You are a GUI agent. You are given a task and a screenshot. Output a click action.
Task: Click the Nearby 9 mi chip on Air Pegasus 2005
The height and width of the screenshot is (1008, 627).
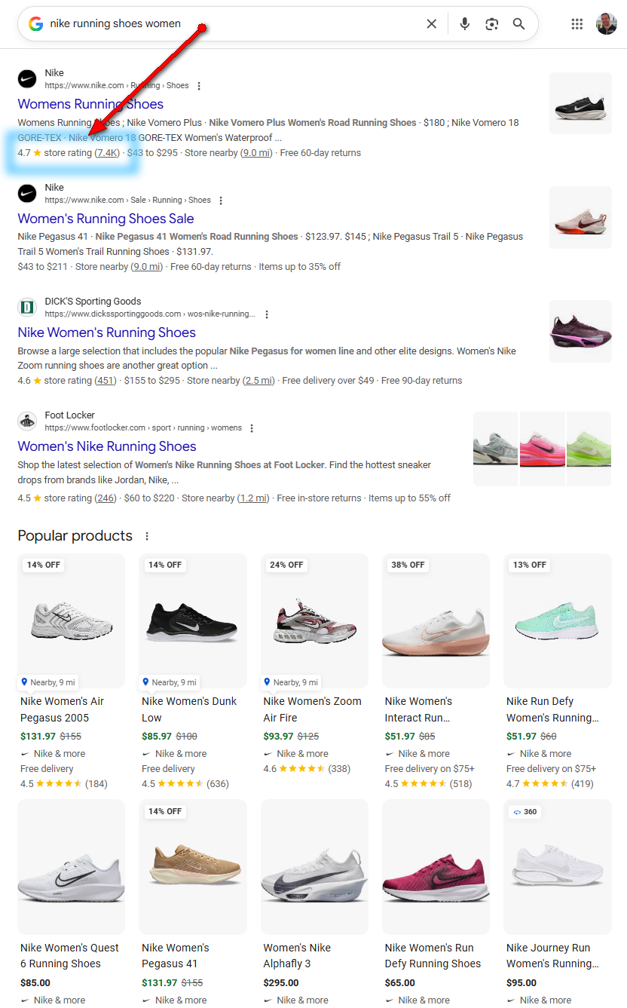coord(47,682)
